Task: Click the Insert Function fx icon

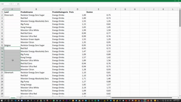Action: (x=18, y=4)
